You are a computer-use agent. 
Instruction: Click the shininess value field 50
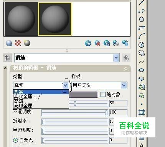pos(118,104)
